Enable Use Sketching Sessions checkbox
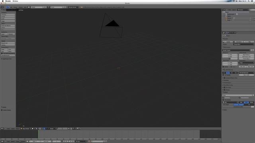Screen dimensions: 255x143 [x=2, y=53]
